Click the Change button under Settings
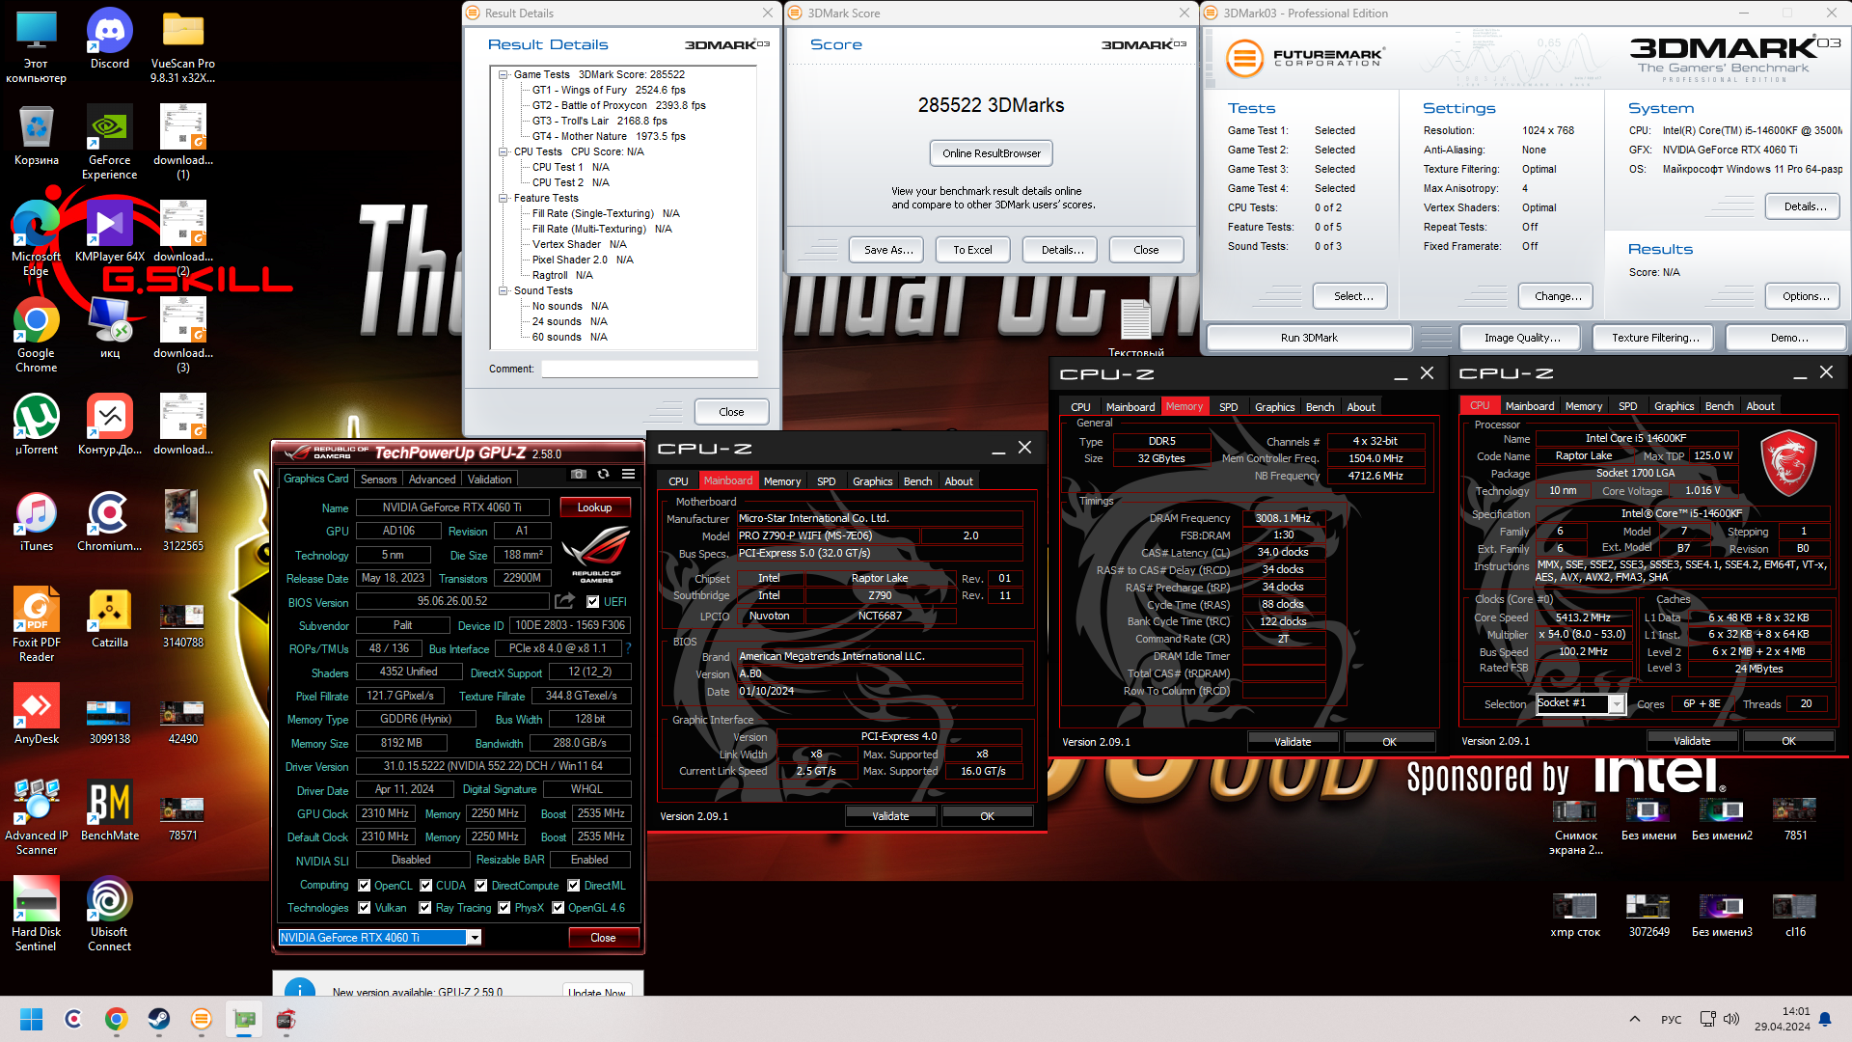The width and height of the screenshot is (1852, 1042). tap(1557, 296)
